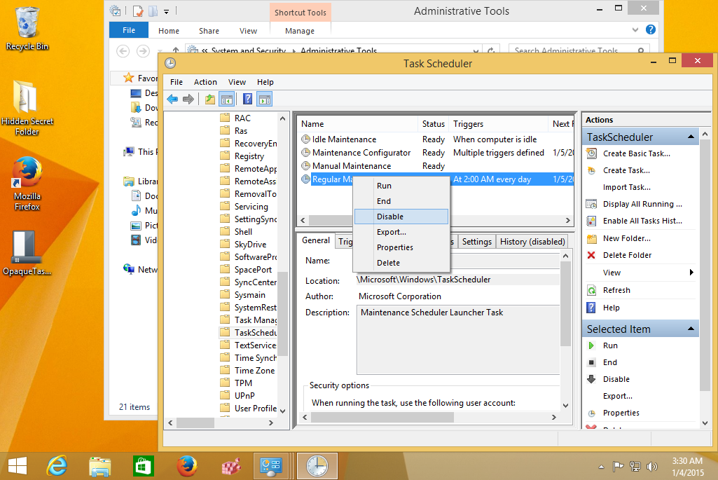Click the up-one-level folder icon in Task Scheduler toolbar

[209, 99]
